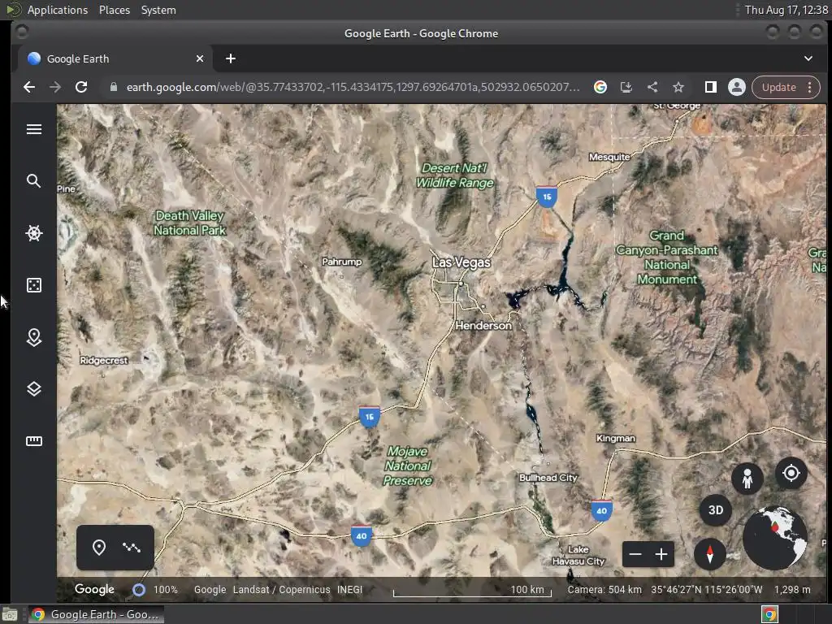The height and width of the screenshot is (624, 832).
Task: Open the Places menu
Action: [x=114, y=10]
